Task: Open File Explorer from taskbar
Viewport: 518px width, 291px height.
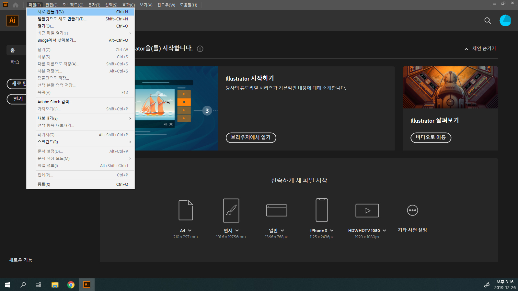Action: pos(55,285)
